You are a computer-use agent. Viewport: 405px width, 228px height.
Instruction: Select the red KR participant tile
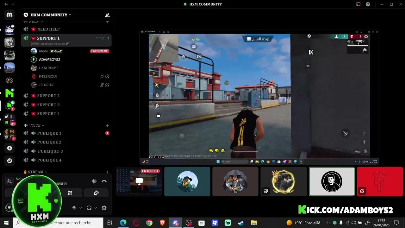coord(380,182)
